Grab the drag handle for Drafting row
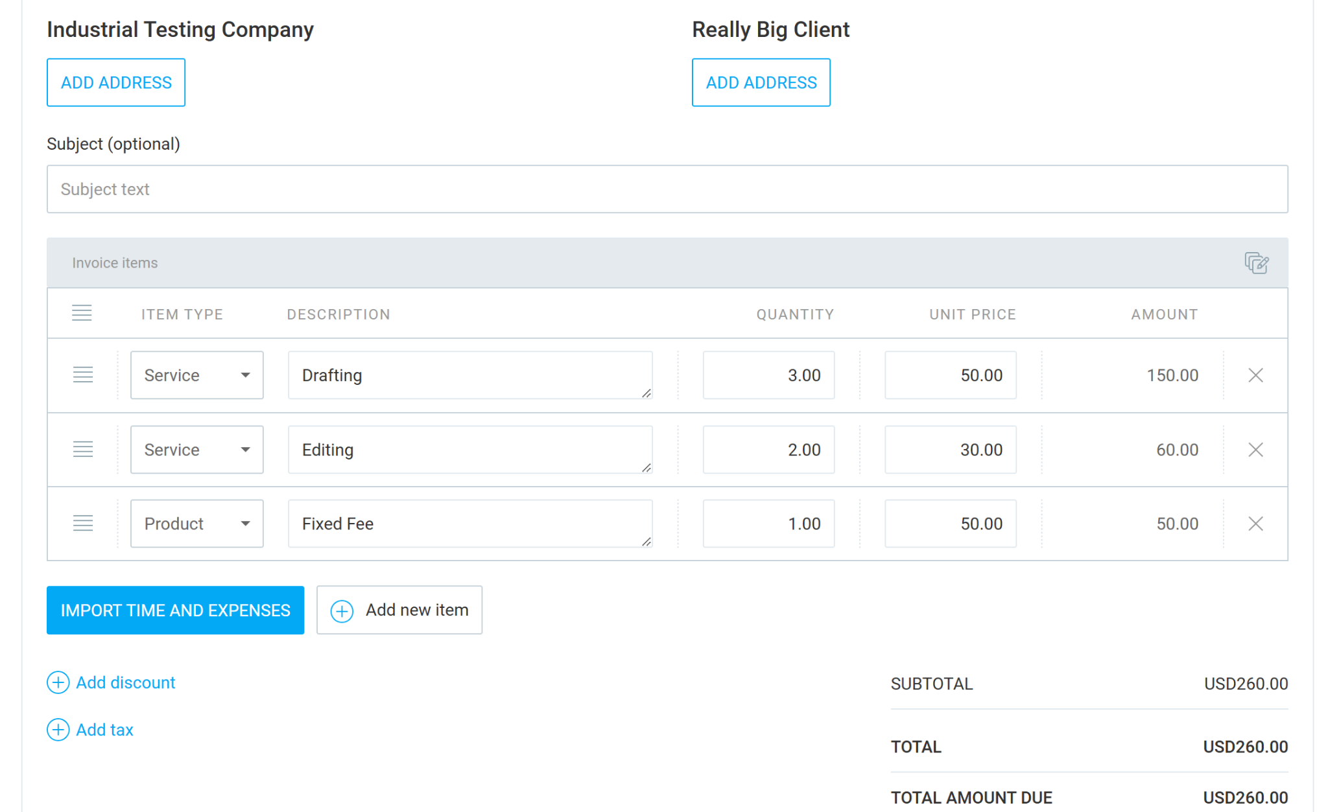The height and width of the screenshot is (812, 1328). click(83, 375)
